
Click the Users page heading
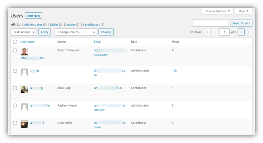17,16
